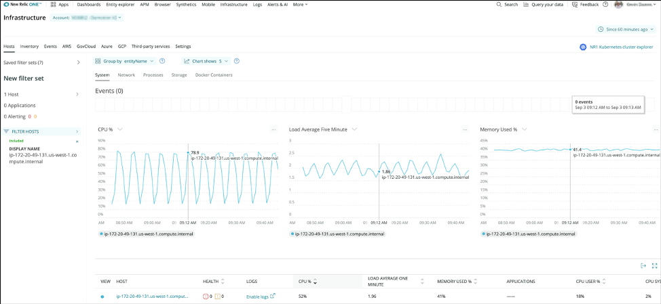Open Query your data
The image size is (661, 304).
543,5
